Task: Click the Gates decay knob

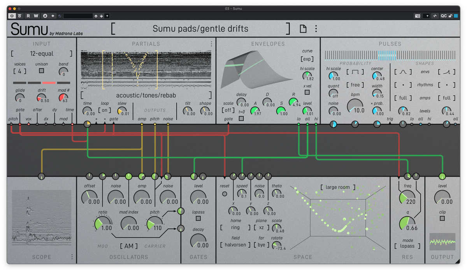Action: click(x=198, y=241)
